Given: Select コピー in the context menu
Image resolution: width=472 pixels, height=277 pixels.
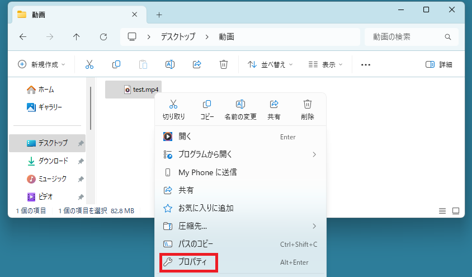Looking at the screenshot, I should pyautogui.click(x=207, y=110).
